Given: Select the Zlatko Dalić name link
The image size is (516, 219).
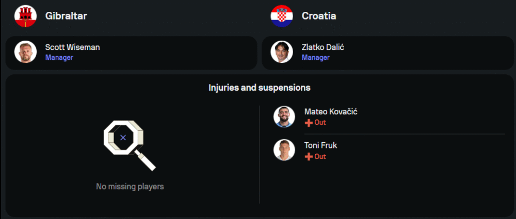Looking at the screenshot, I should tap(323, 47).
